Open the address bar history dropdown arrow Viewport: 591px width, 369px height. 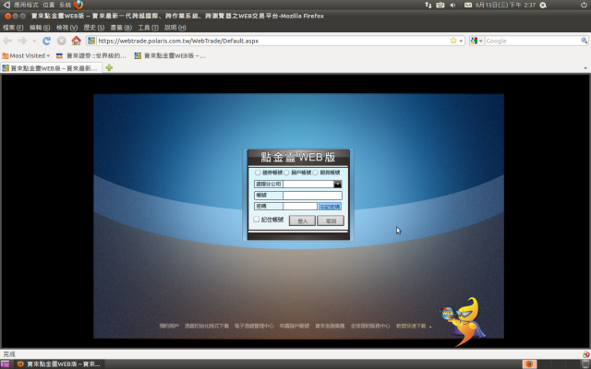(x=461, y=41)
